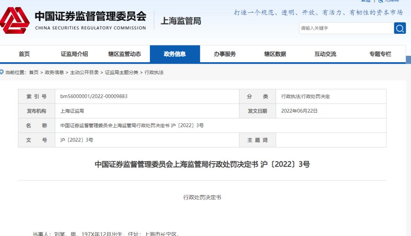Click the CSRC red triangle logo emblem
Viewport: 411px width, 236px height.
[x=14, y=21]
